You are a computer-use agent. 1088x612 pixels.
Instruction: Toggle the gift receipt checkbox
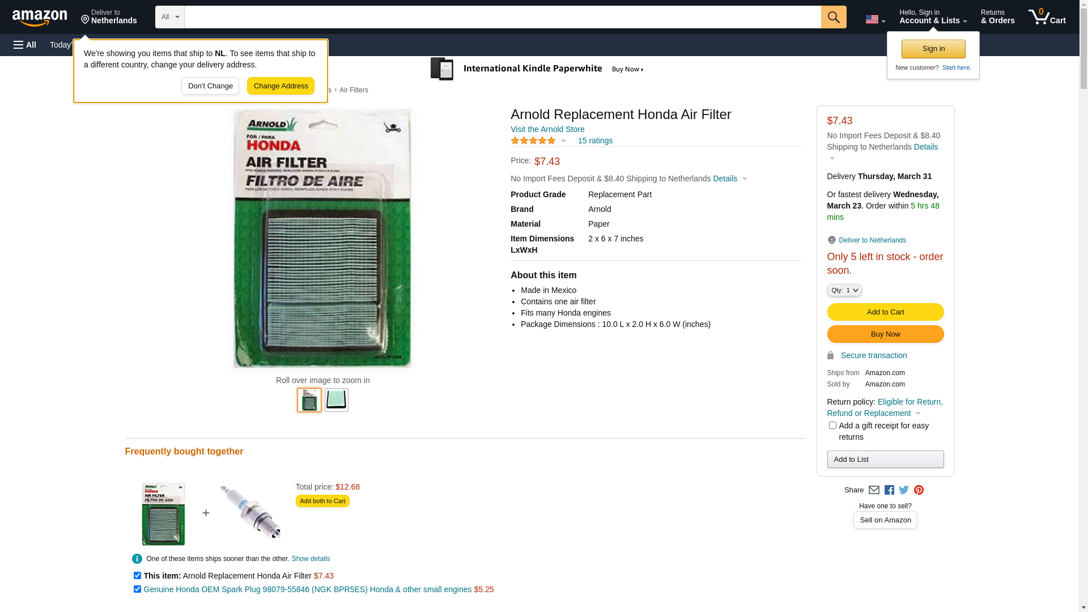coord(832,426)
